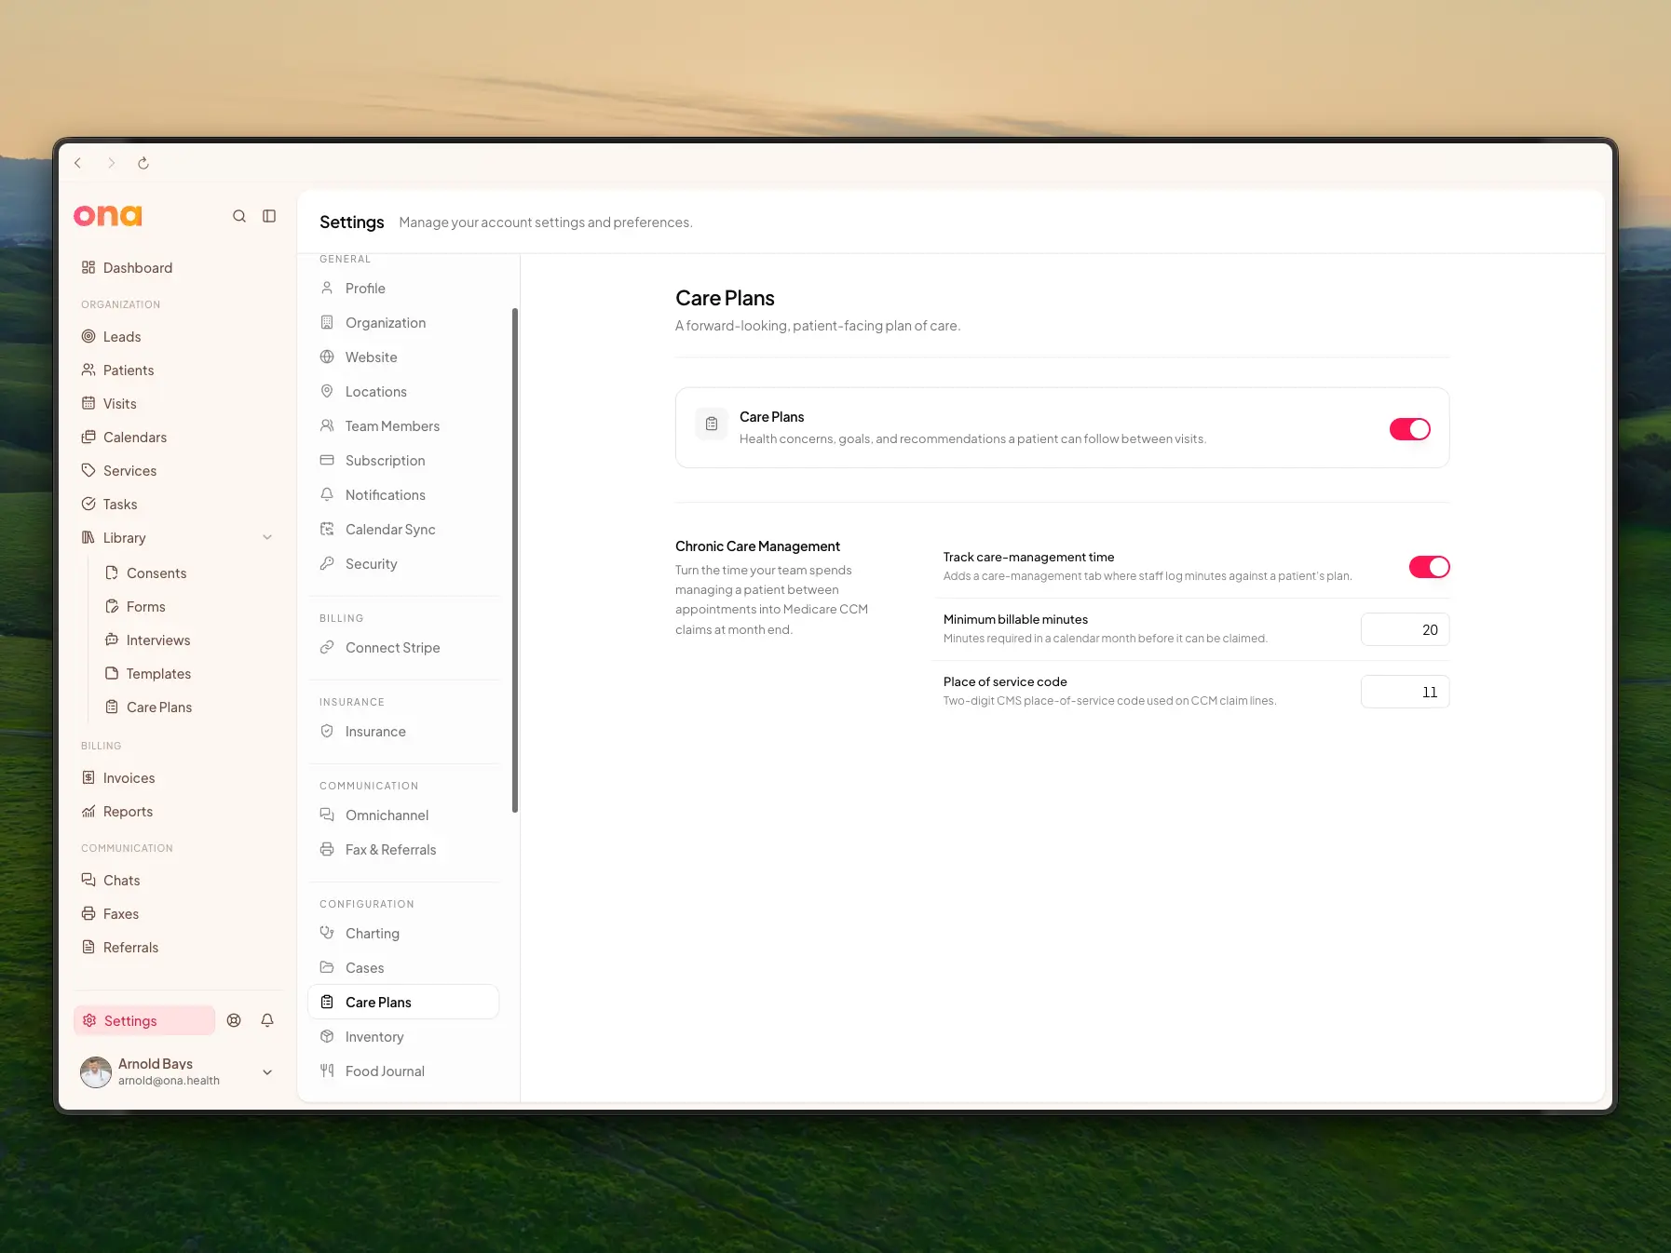This screenshot has height=1253, width=1671.
Task: Open Templates under Library
Action: (x=189, y=674)
